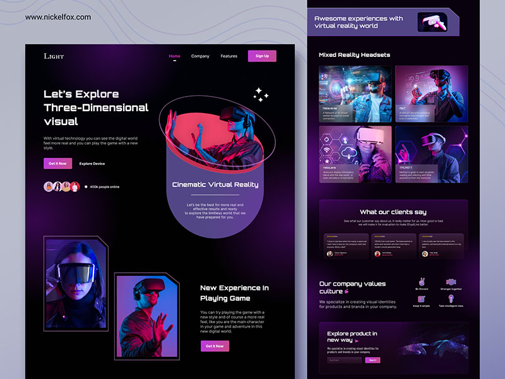Image resolution: width=505 pixels, height=379 pixels.
Task: Open the Features menu item
Action: point(229,56)
